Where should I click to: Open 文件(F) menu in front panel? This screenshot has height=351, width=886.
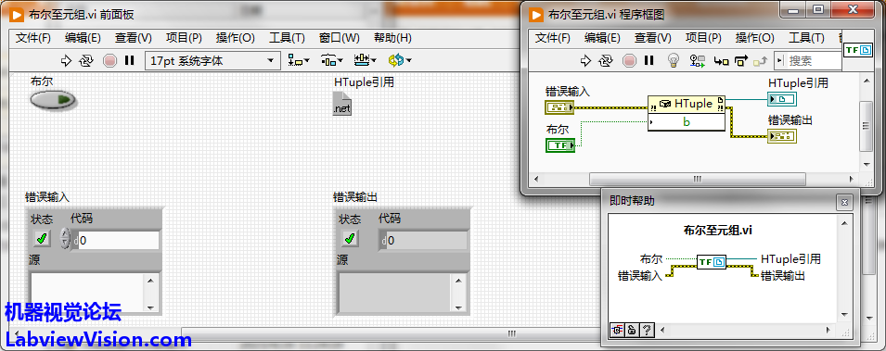[x=33, y=38]
